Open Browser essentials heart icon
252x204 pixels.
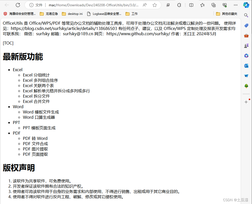click(x=225, y=5)
